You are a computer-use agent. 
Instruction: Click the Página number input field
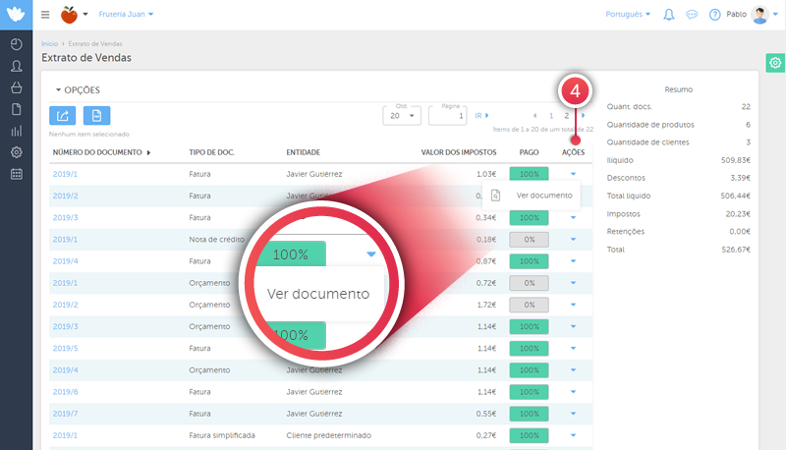(x=447, y=116)
